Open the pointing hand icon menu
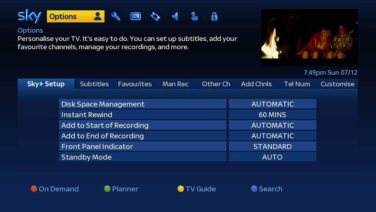 tap(194, 17)
